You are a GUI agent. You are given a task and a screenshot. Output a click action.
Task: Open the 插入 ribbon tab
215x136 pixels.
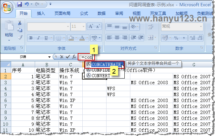click(41, 14)
